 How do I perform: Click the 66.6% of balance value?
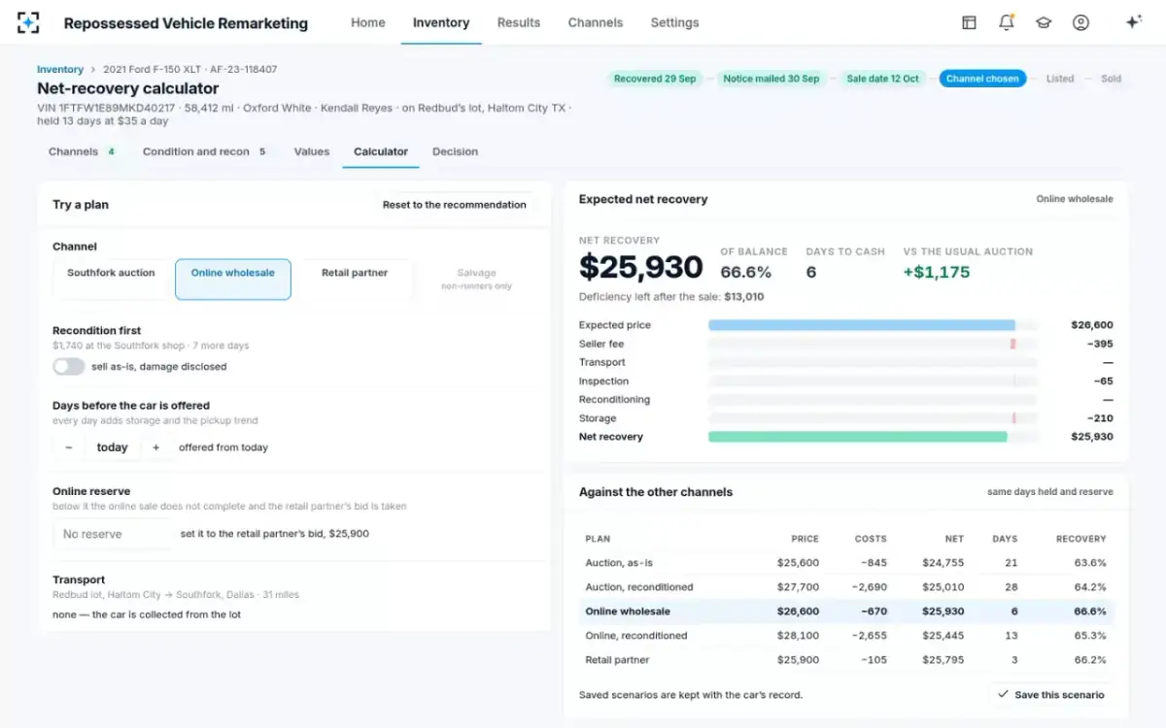click(x=745, y=272)
